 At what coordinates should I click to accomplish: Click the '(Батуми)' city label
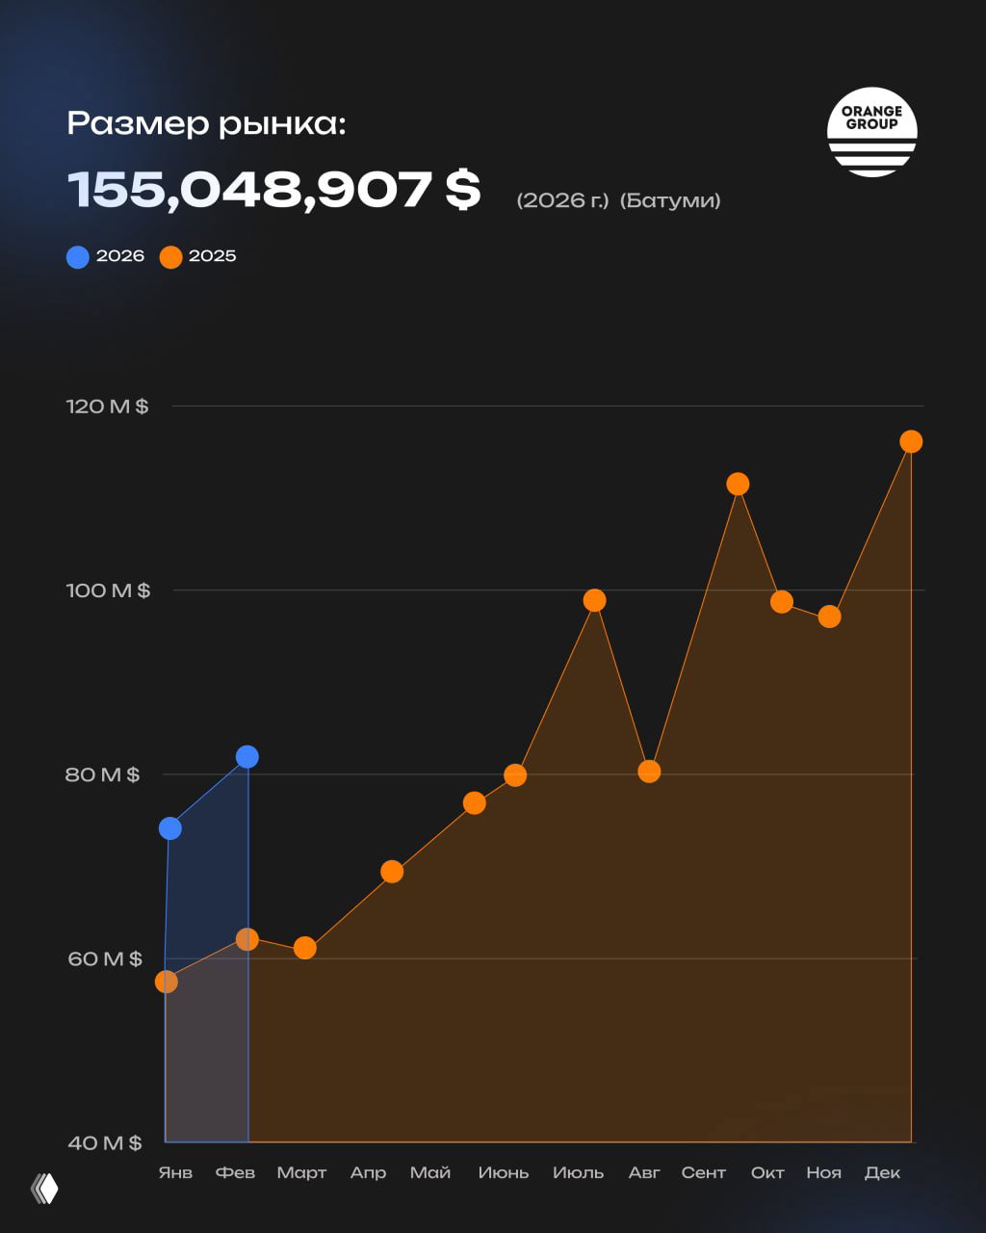pos(670,200)
